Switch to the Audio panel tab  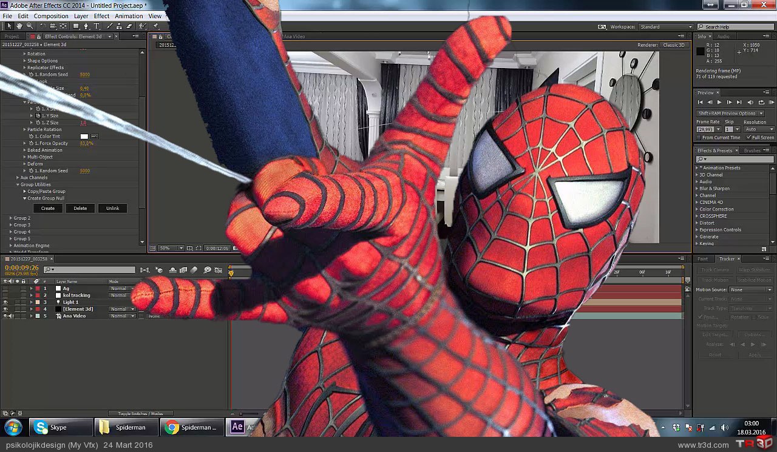724,36
